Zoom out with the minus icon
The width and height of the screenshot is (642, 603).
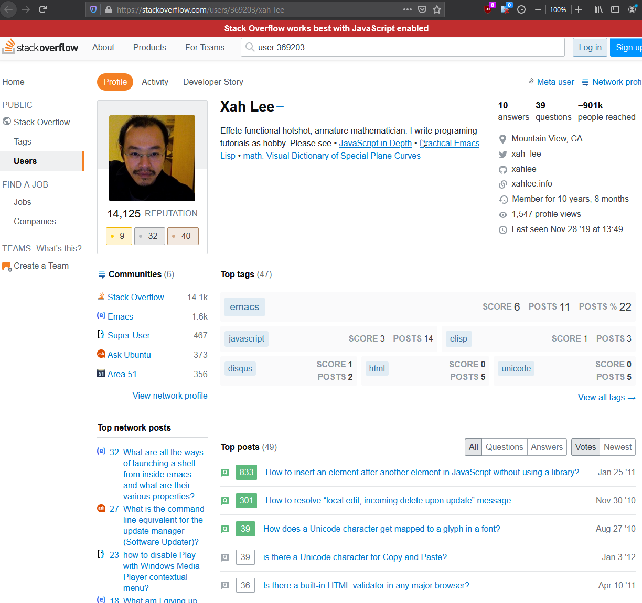pyautogui.click(x=538, y=9)
